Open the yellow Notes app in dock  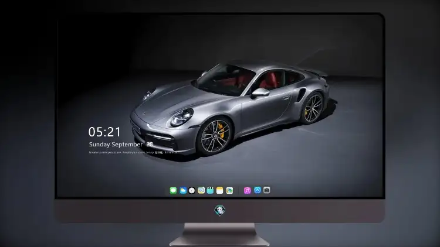point(220,190)
